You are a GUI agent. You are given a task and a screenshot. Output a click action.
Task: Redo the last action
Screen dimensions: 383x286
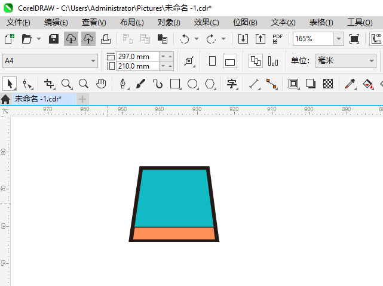(x=212, y=39)
